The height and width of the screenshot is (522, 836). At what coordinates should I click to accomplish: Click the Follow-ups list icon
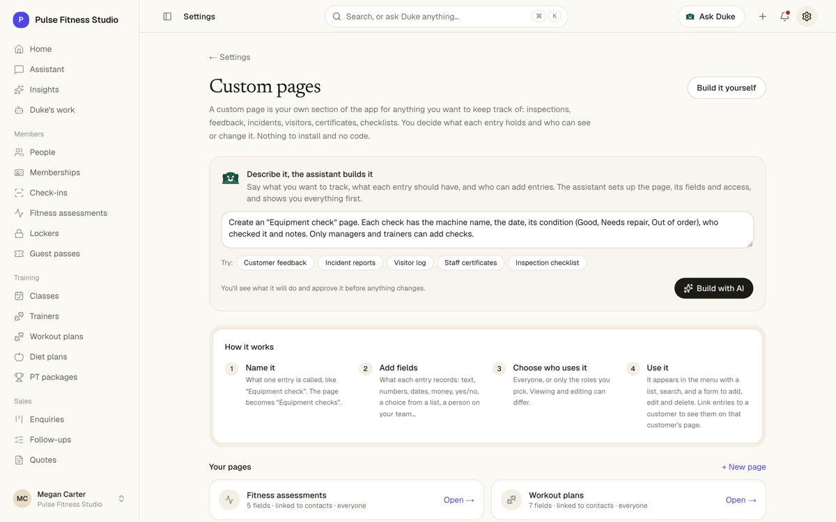pos(19,439)
